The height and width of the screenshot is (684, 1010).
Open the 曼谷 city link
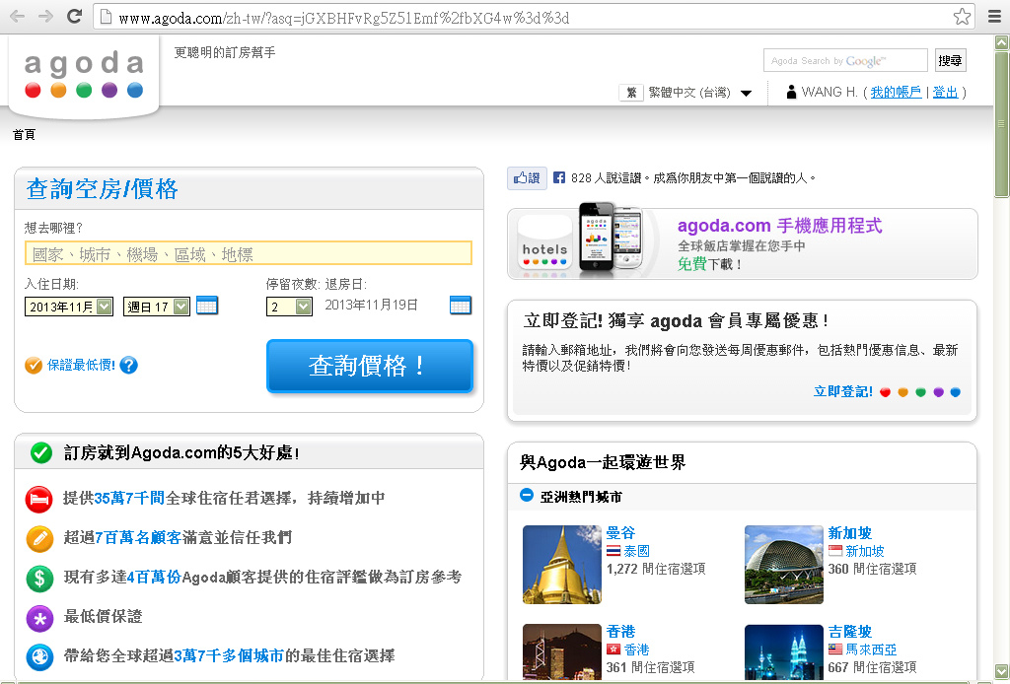point(621,533)
